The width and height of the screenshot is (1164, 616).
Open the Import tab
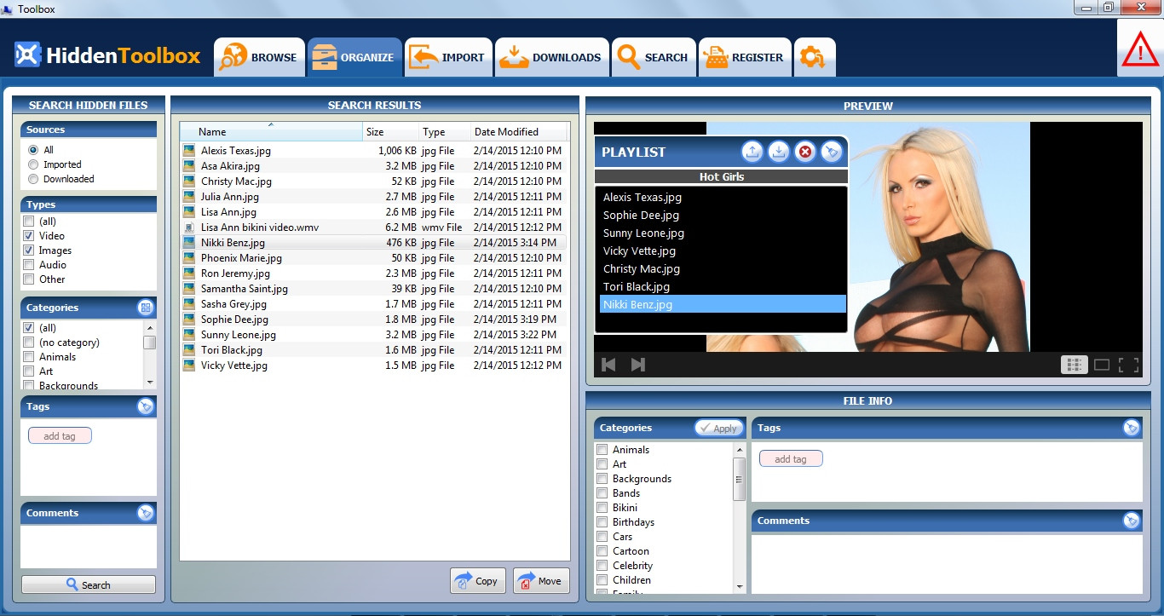coord(448,57)
